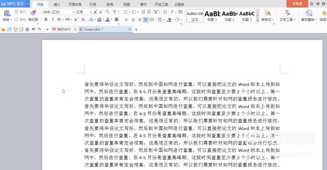Click the paragraph layout icon beside text
Screen dimensions: 327x170
coord(64,91)
